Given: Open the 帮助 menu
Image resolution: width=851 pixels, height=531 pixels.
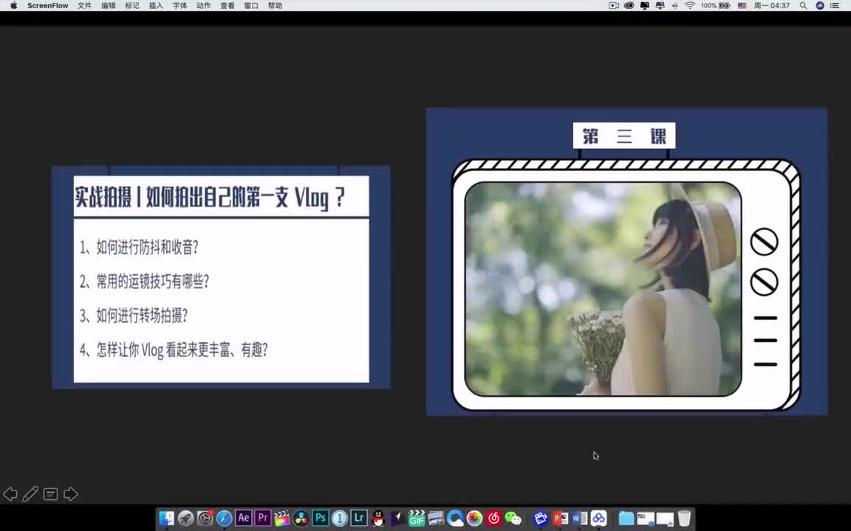Looking at the screenshot, I should pos(275,5).
